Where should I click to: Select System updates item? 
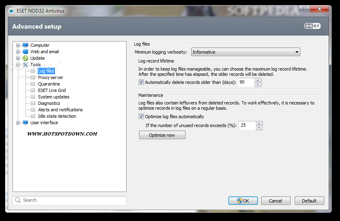[53, 97]
